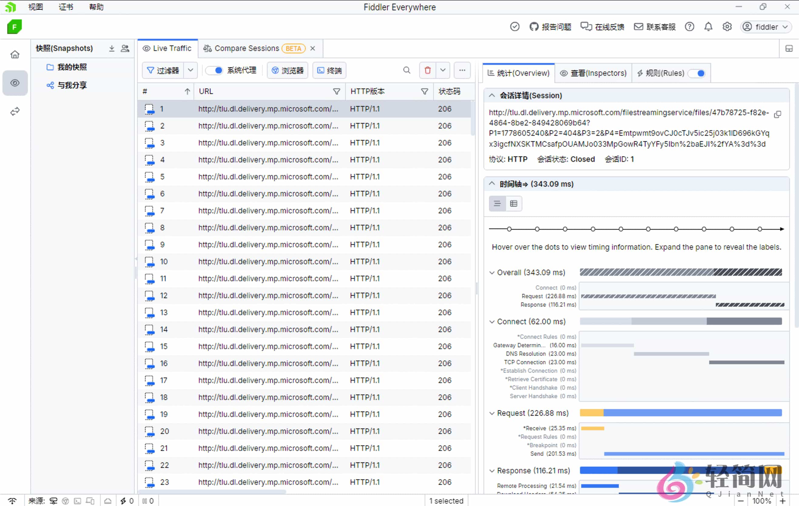Image resolution: width=799 pixels, height=506 pixels.
Task: Click the layout toggle icon at top right
Action: point(789,49)
